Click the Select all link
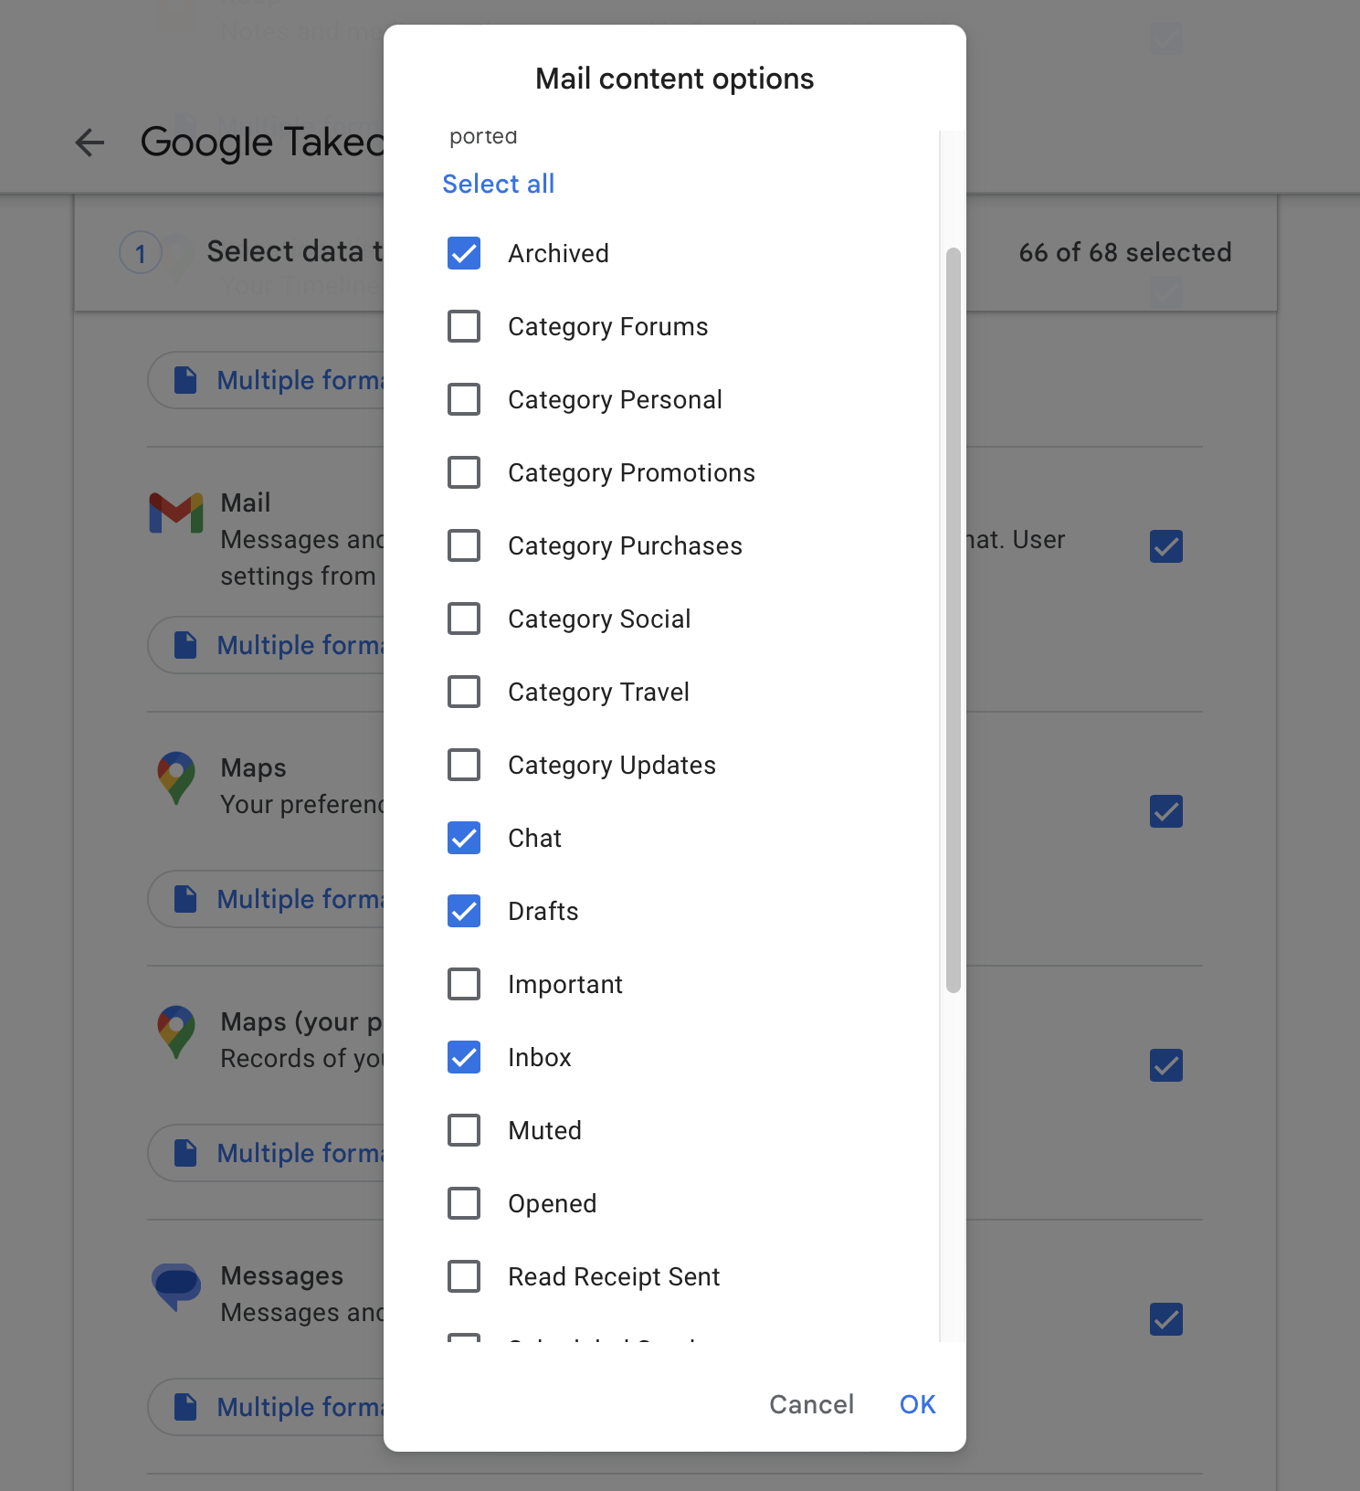Viewport: 1360px width, 1491px height. (x=499, y=184)
